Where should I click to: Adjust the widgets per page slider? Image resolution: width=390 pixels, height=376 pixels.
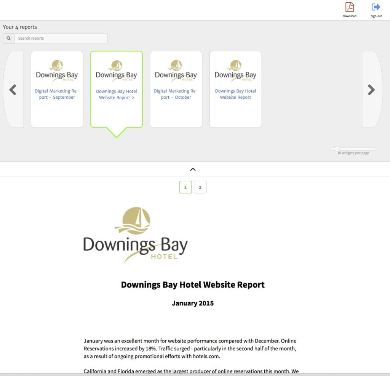[337, 149]
